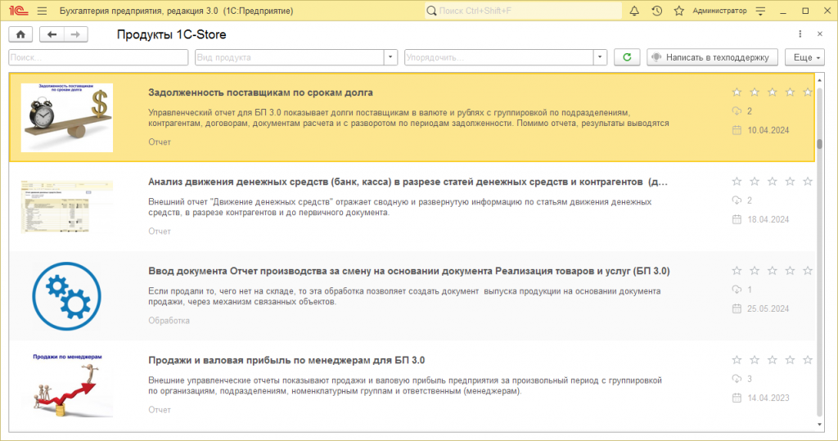Image resolution: width=838 pixels, height=441 pixels.
Task: Click Написать в техподдержку button
Action: click(712, 57)
